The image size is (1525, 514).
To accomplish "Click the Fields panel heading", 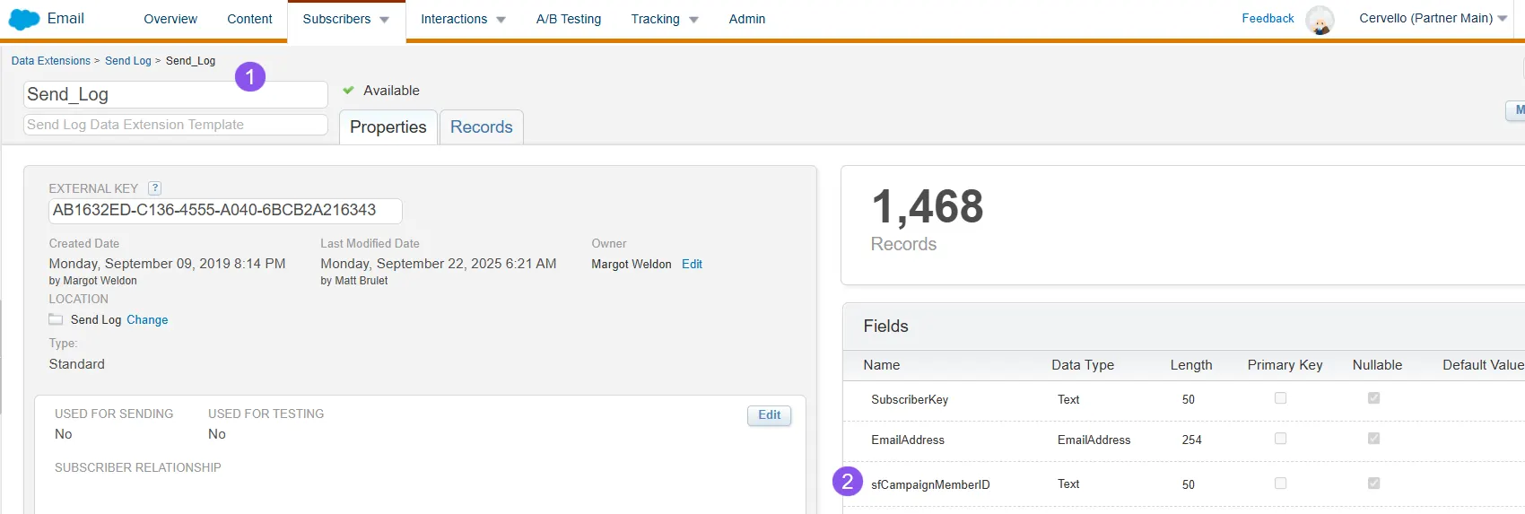I will [885, 327].
